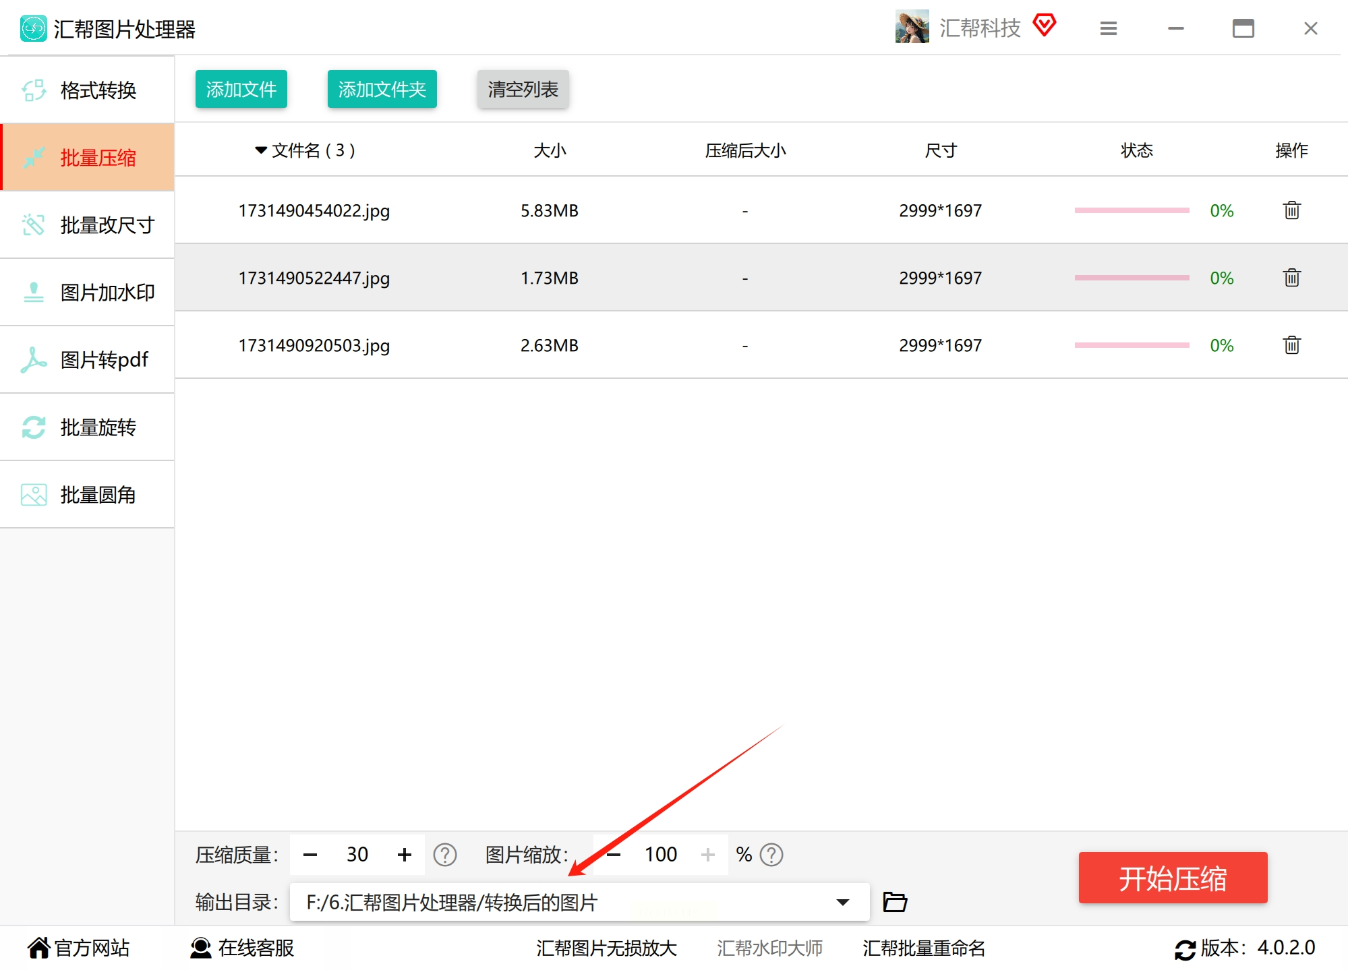Click help icon beside image scale percent
This screenshot has height=970, width=1348.
click(x=771, y=855)
